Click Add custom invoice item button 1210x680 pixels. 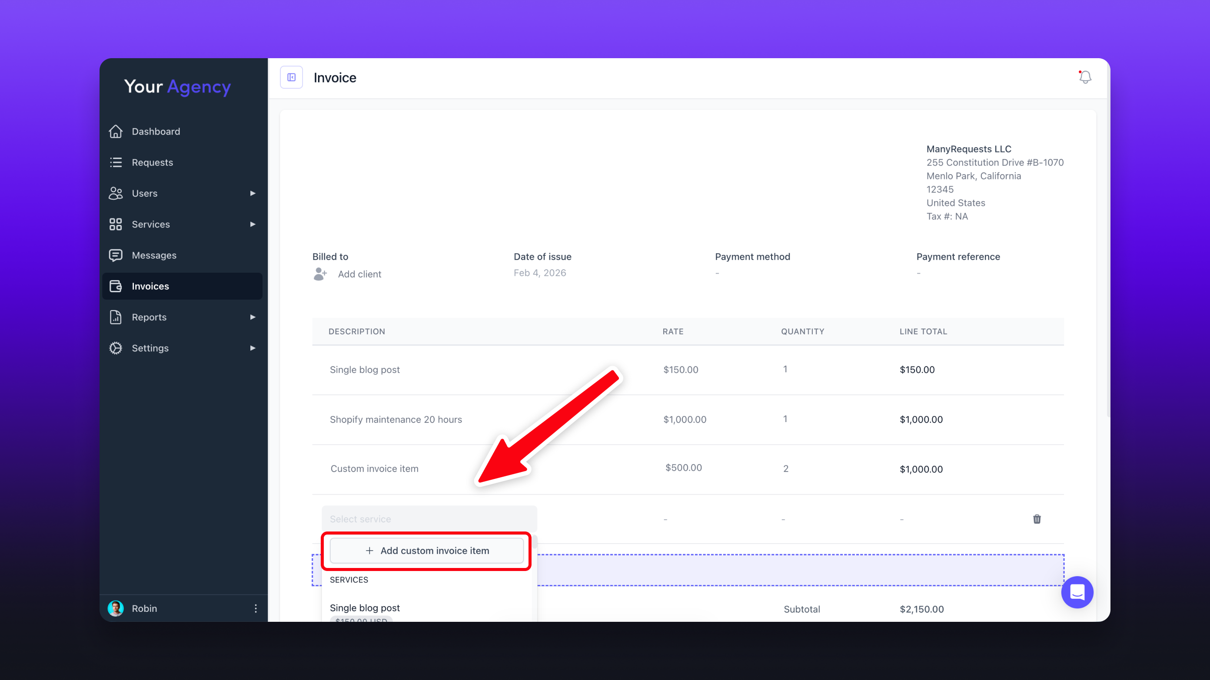(x=426, y=551)
